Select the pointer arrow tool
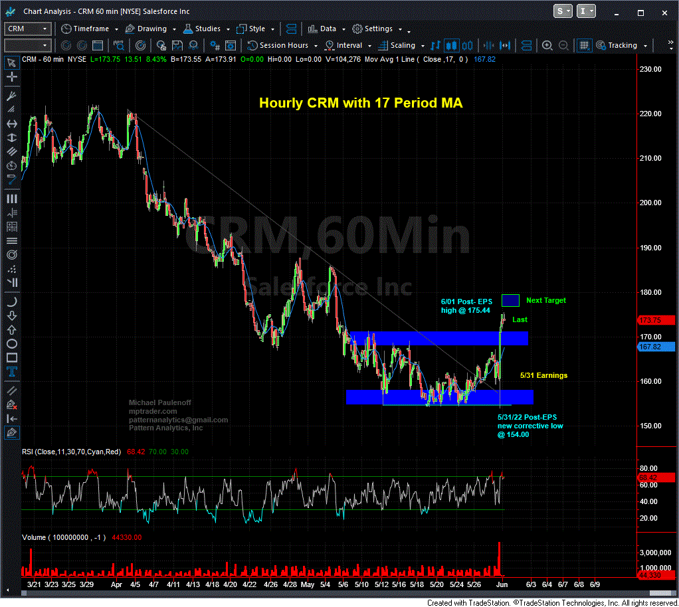This screenshot has width=679, height=607. 12,63
